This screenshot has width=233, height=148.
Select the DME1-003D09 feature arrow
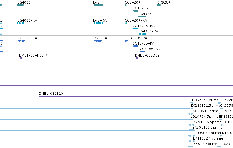[136, 58]
